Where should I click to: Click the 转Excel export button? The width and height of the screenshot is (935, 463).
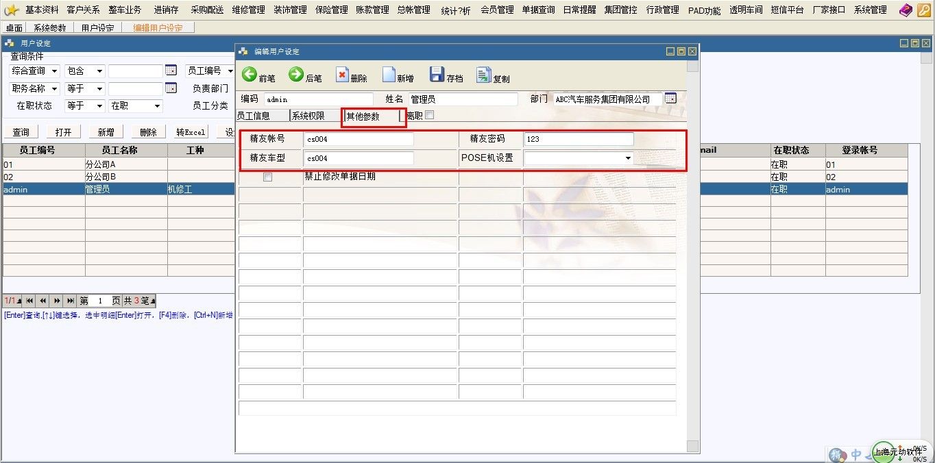191,132
